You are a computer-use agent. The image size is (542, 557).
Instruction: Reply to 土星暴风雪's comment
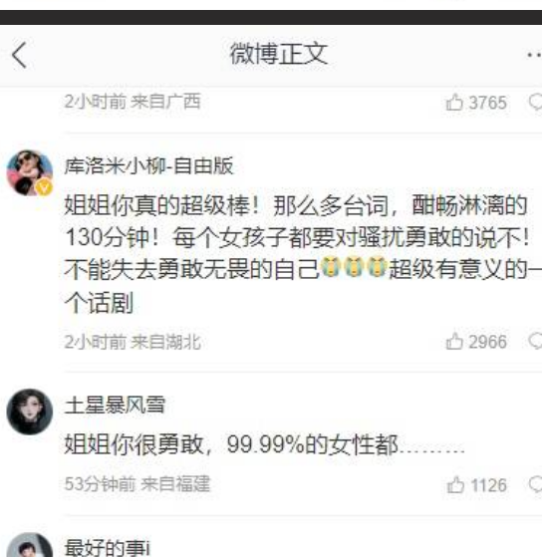pyautogui.click(x=535, y=485)
